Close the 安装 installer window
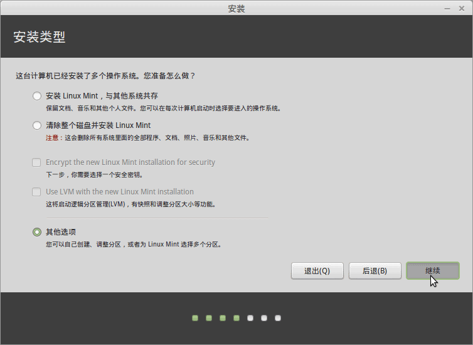Screen dimensions: 473x345 [x=462, y=9]
